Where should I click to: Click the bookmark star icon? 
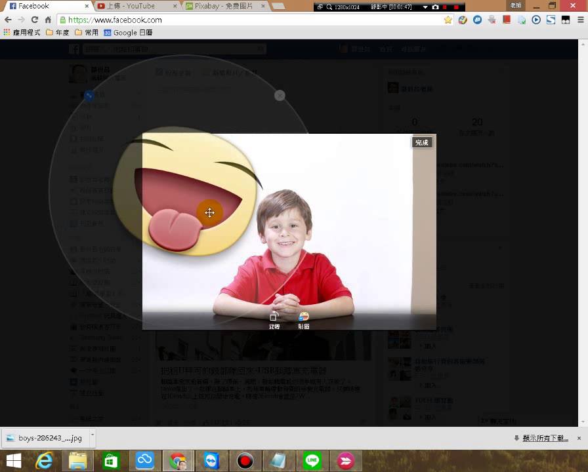pos(448,20)
